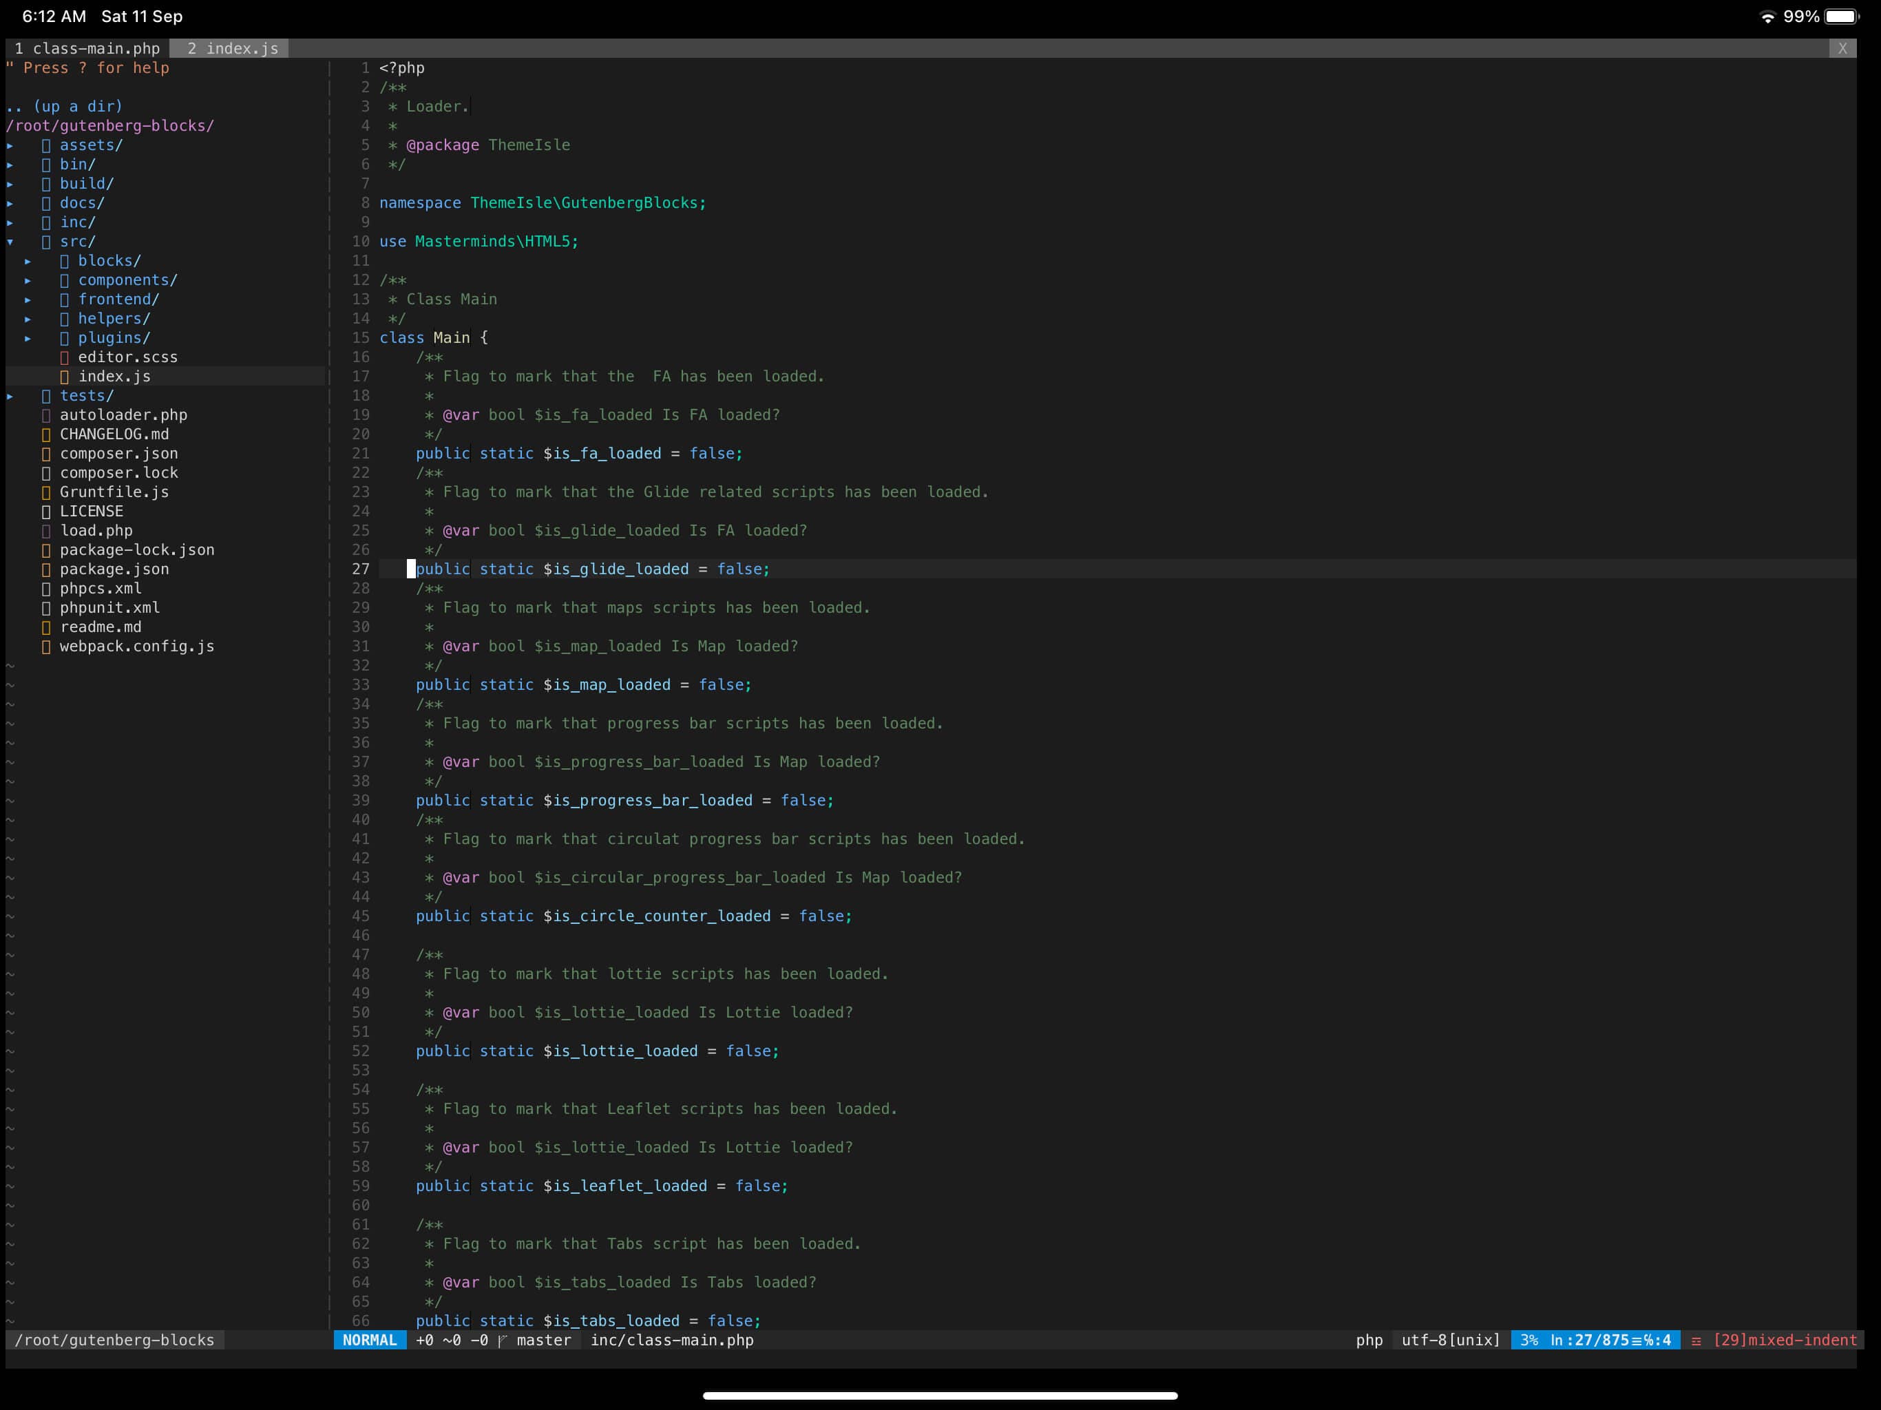Screen dimensions: 1881x1410
Task: Click the X close button at top right
Action: coord(1842,48)
